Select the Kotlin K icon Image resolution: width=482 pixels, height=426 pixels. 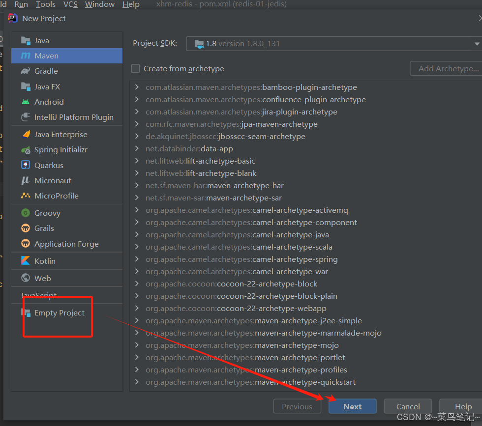(26, 261)
